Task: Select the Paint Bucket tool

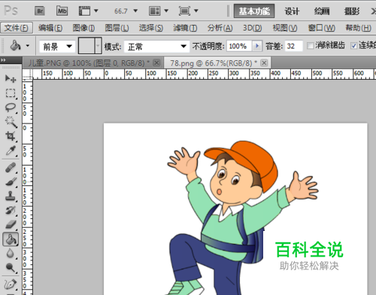Action: tap(11, 239)
